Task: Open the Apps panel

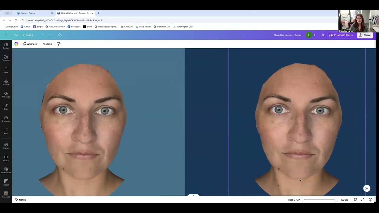Action: point(6,131)
